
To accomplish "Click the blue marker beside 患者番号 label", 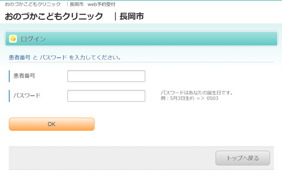I will (x=9, y=76).
